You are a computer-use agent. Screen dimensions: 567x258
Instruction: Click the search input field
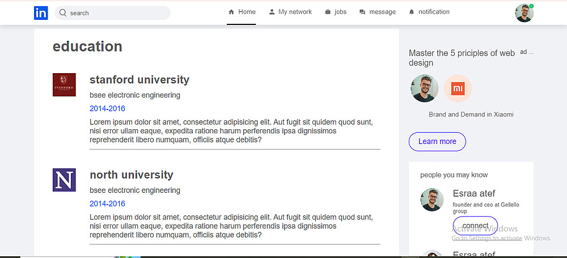click(116, 12)
